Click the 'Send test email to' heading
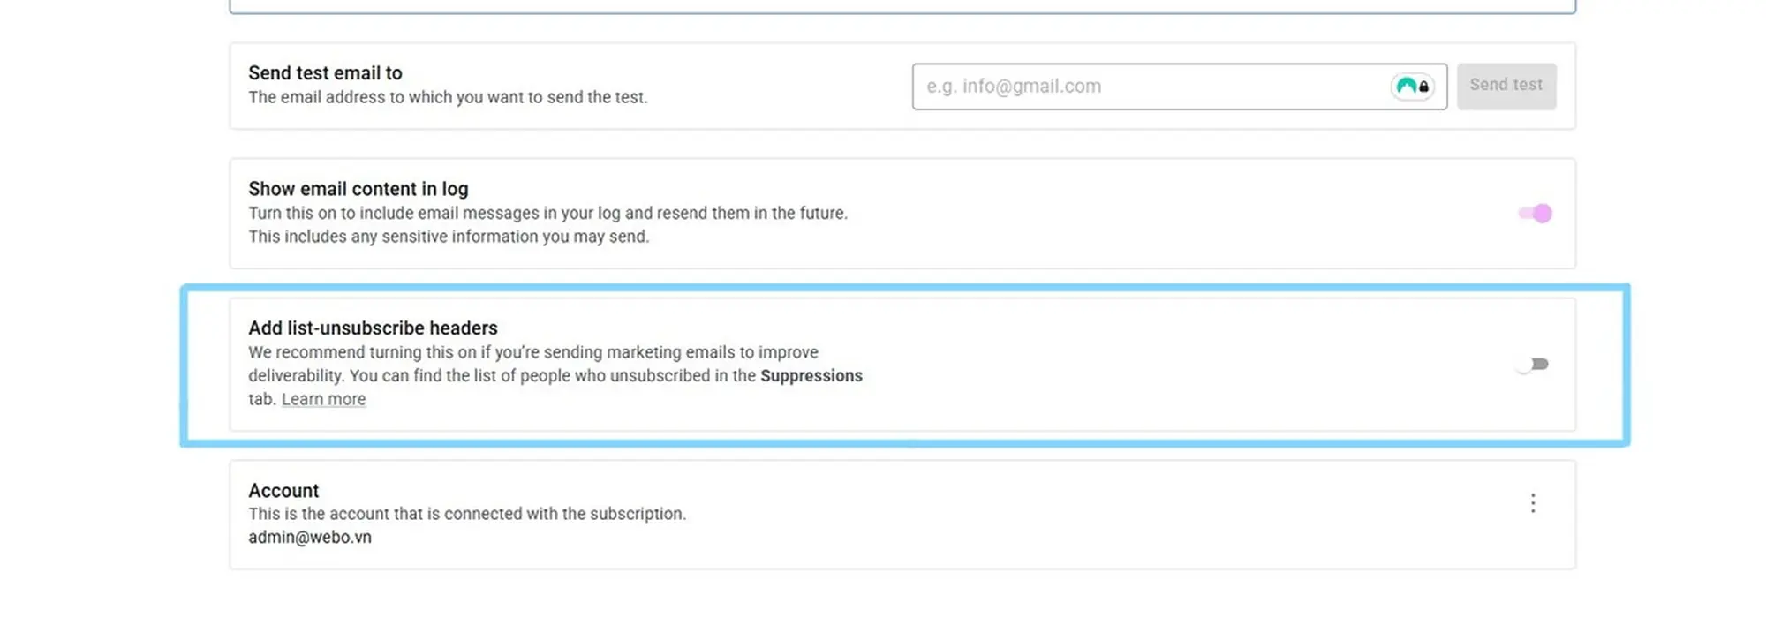The height and width of the screenshot is (633, 1766). pos(325,73)
